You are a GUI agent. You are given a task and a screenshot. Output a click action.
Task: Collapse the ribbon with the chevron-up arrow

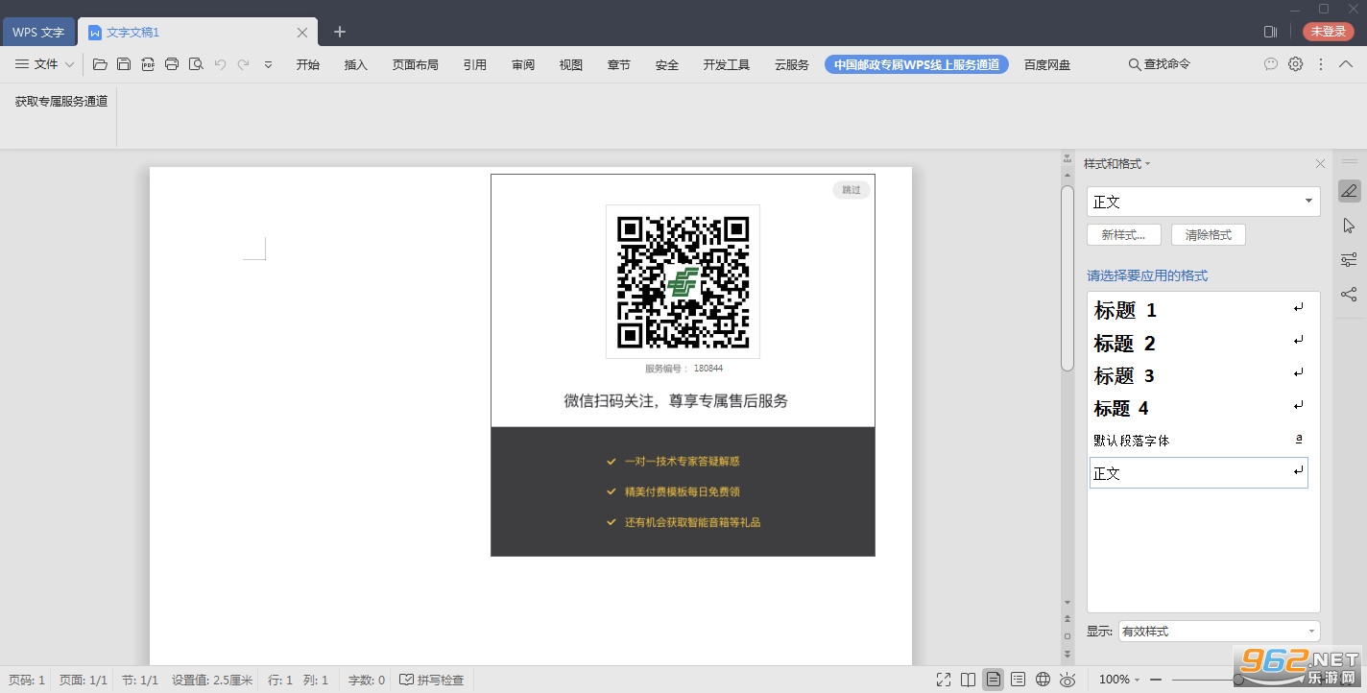(x=1346, y=64)
